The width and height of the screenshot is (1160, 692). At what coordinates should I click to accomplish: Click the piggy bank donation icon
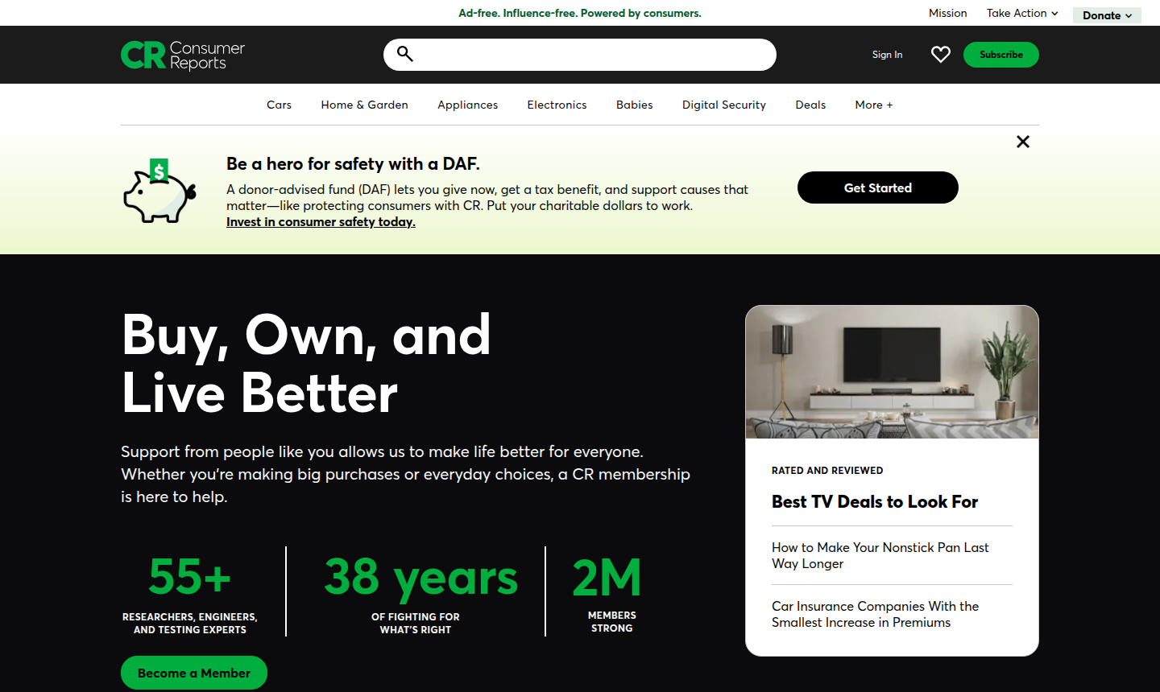click(x=159, y=191)
